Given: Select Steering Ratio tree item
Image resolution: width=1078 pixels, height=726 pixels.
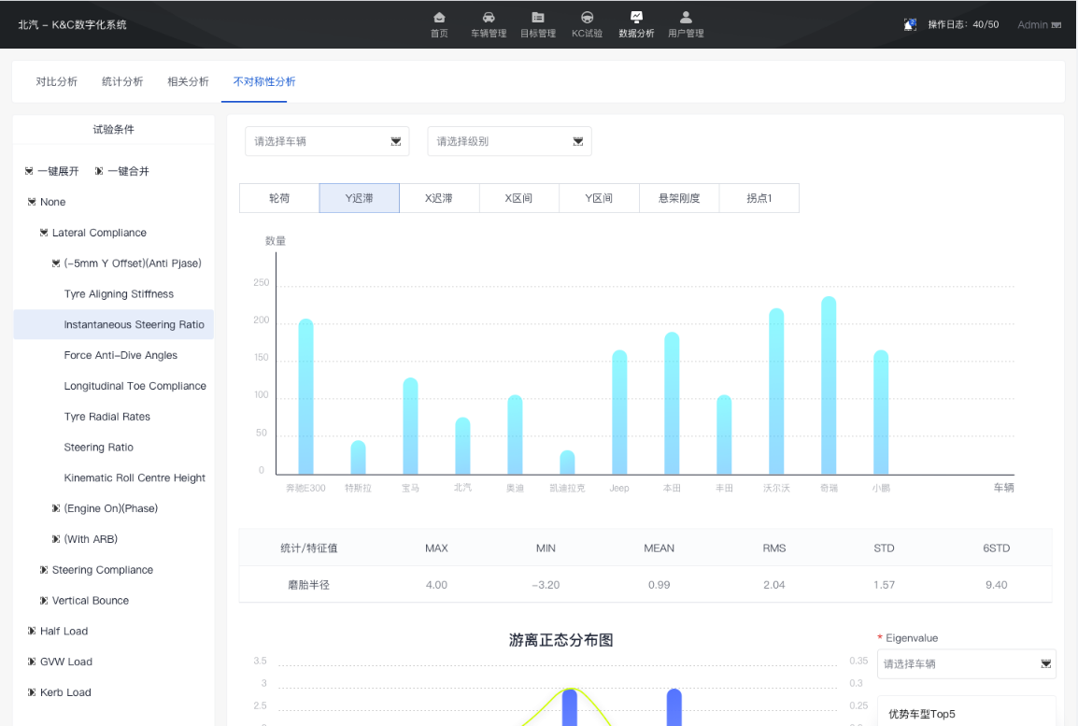Looking at the screenshot, I should 98,447.
